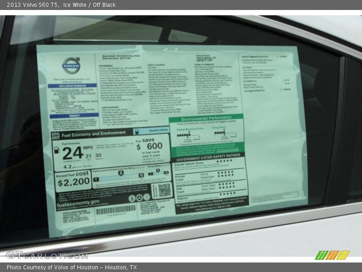This screenshot has width=362, height=272.
Task: Toggle the Overall Vehicle Score five stars
Action: (x=225, y=161)
